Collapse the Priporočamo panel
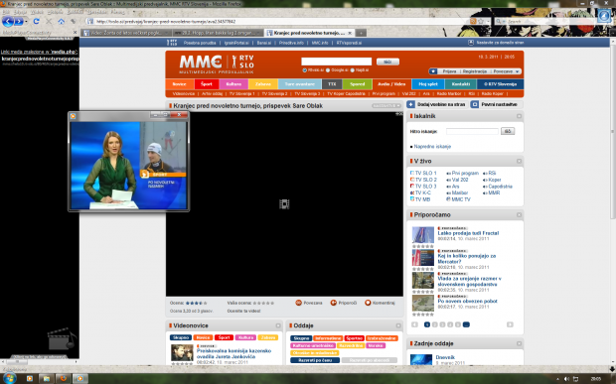Screen dimensions: 616x384 (519, 215)
